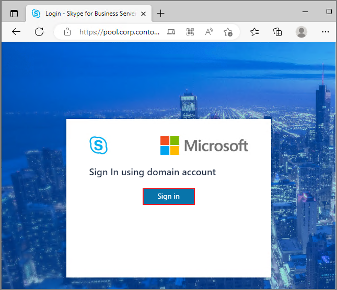Activate the Read aloud icon
The height and width of the screenshot is (290, 337).
[x=209, y=32]
